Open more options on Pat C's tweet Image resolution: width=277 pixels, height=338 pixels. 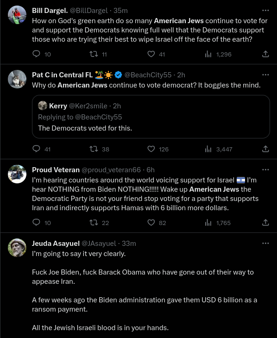pyautogui.click(x=265, y=75)
